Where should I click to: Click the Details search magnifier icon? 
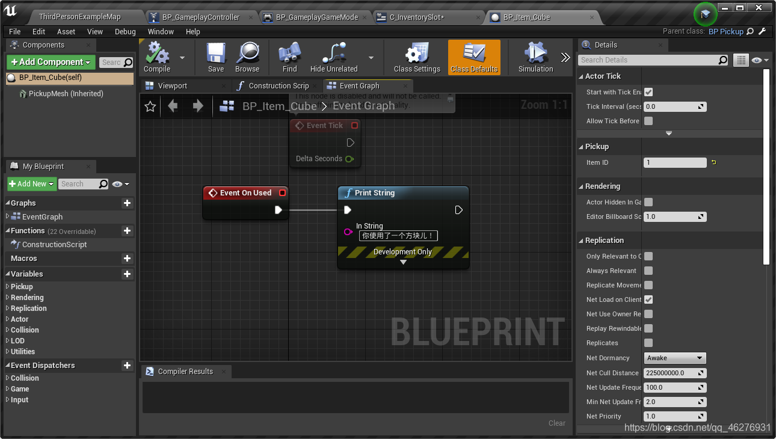point(723,60)
